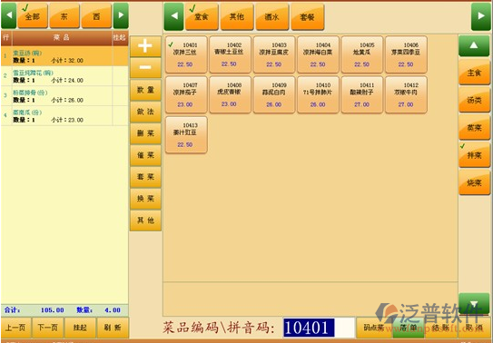Click the plus button to increase quantity
The image size is (493, 343).
click(x=145, y=46)
